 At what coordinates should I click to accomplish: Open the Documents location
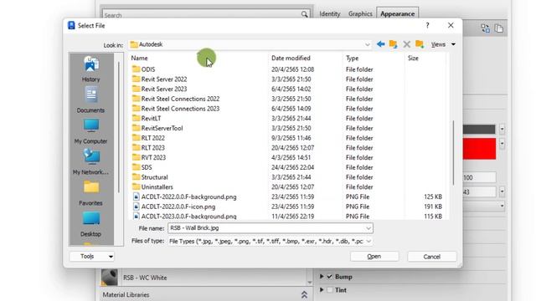coord(90,99)
